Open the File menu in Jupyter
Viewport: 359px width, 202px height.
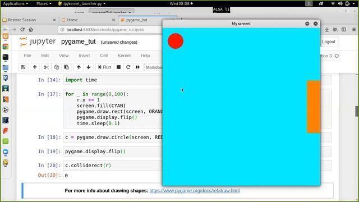27,56
